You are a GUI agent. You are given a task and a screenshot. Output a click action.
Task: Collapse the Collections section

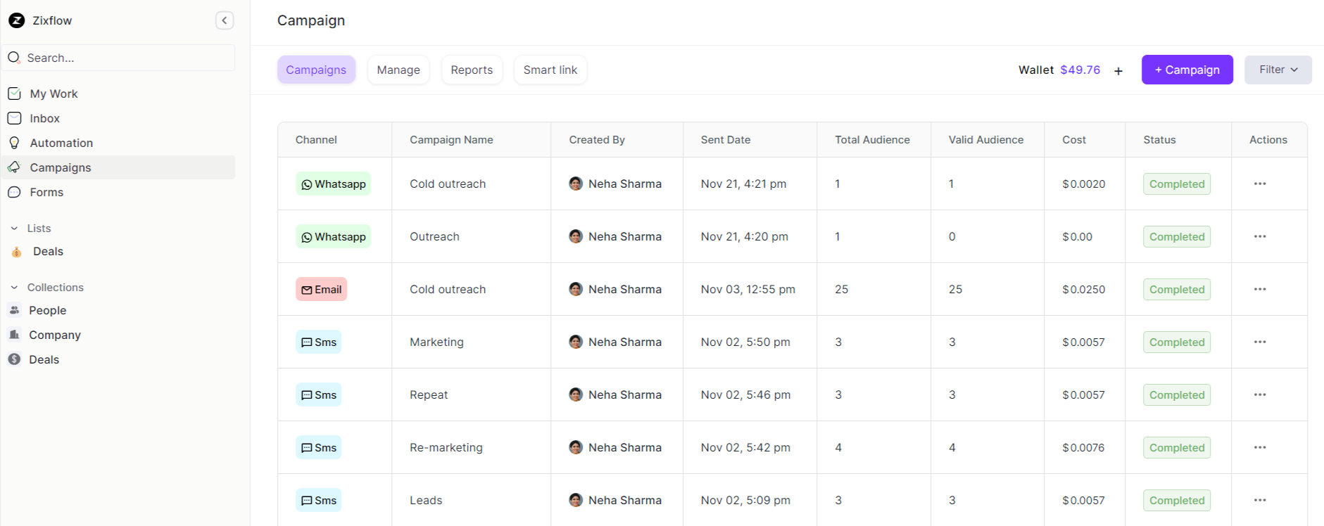(14, 288)
